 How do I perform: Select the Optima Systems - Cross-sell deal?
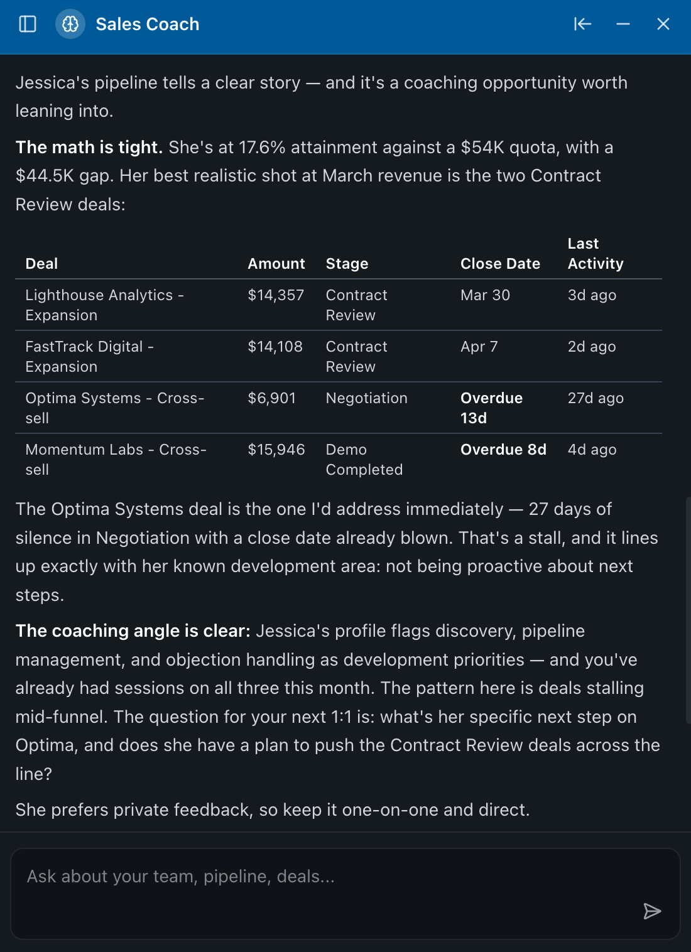point(114,408)
